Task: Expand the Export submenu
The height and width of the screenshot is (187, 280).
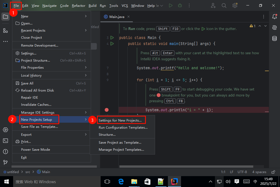Action: [51, 134]
